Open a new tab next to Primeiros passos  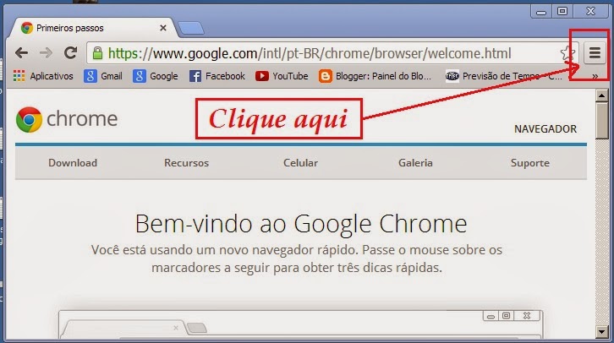coord(191,28)
